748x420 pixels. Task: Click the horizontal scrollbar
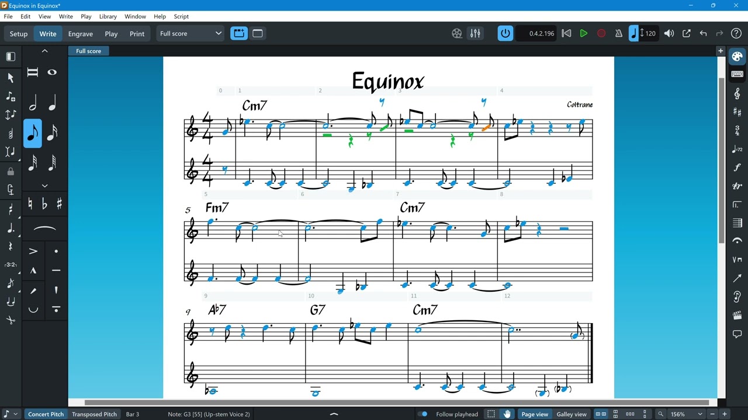[396, 402]
